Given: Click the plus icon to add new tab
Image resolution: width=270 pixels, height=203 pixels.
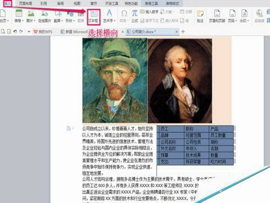Looking at the screenshot, I should (x=183, y=32).
